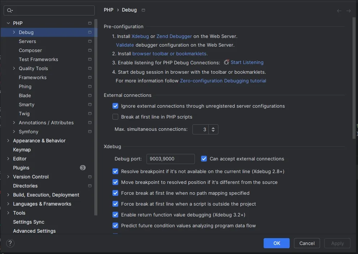Viewport: 358px width, 254px height.
Task: Expand the Symfony node
Action: [14, 132]
